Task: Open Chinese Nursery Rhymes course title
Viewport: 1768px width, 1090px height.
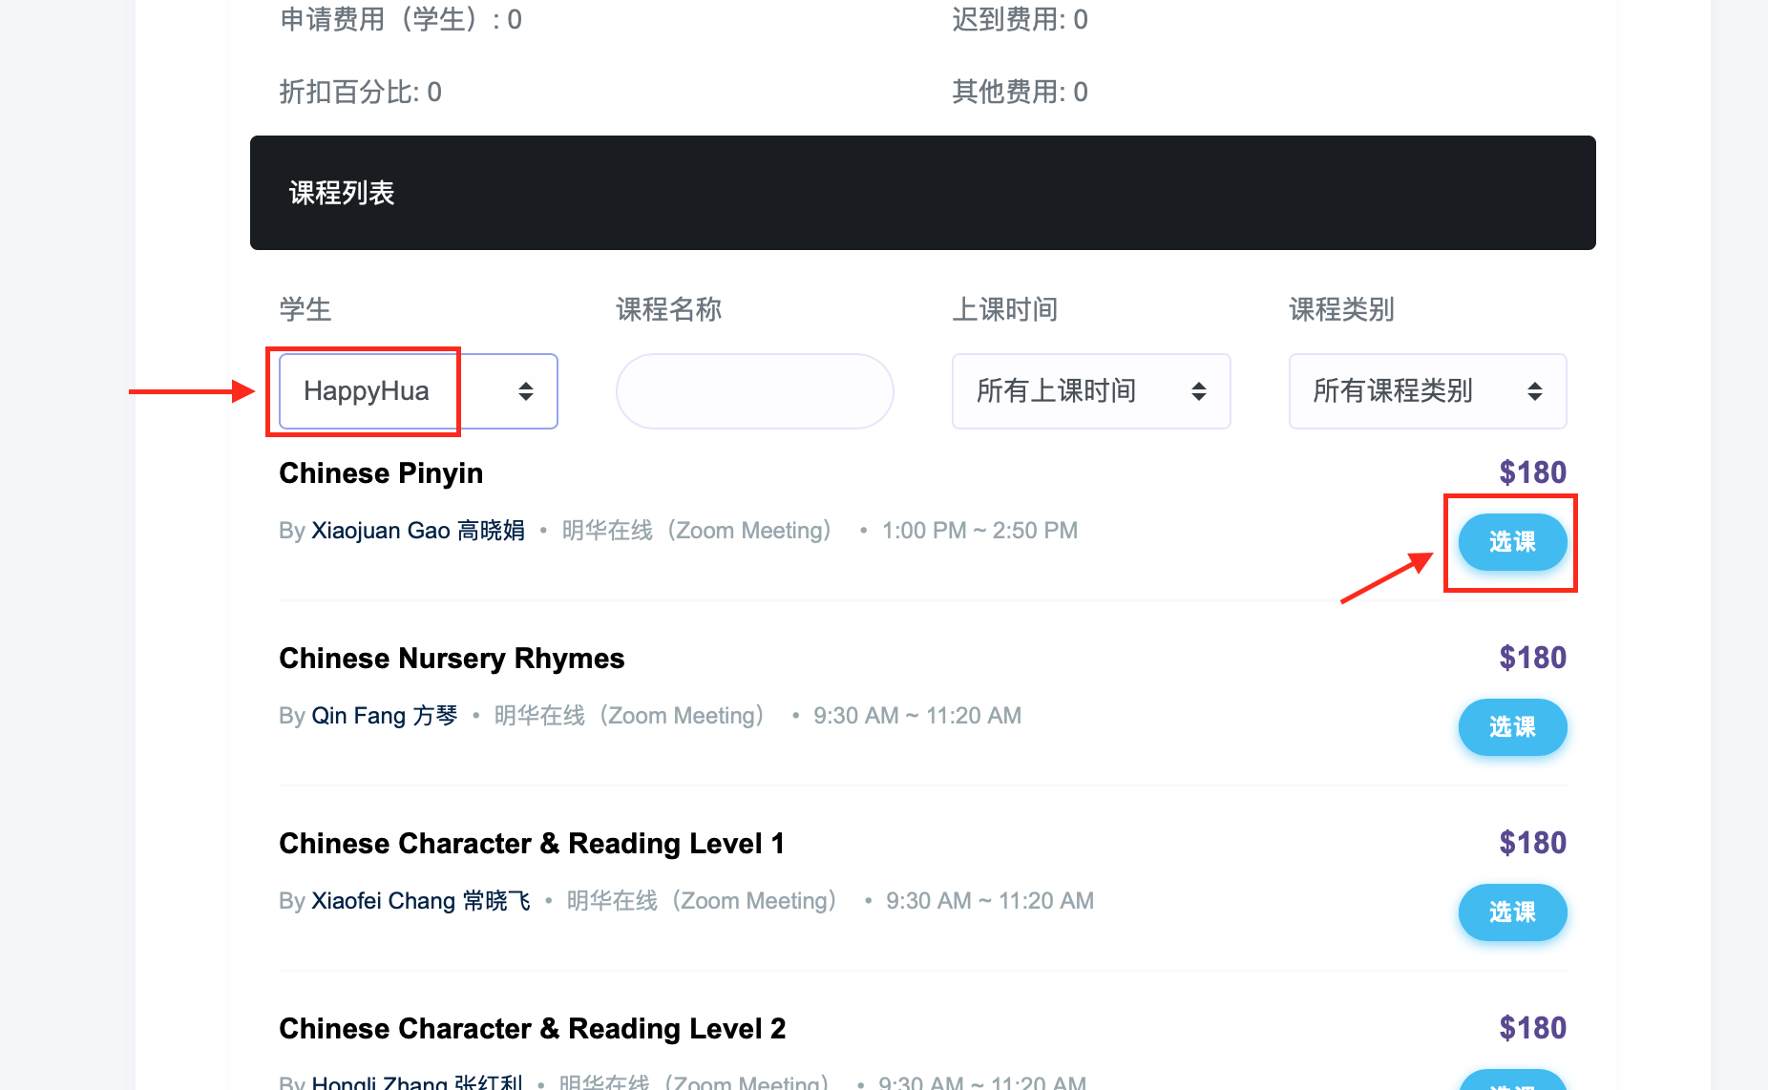Action: pos(452,659)
